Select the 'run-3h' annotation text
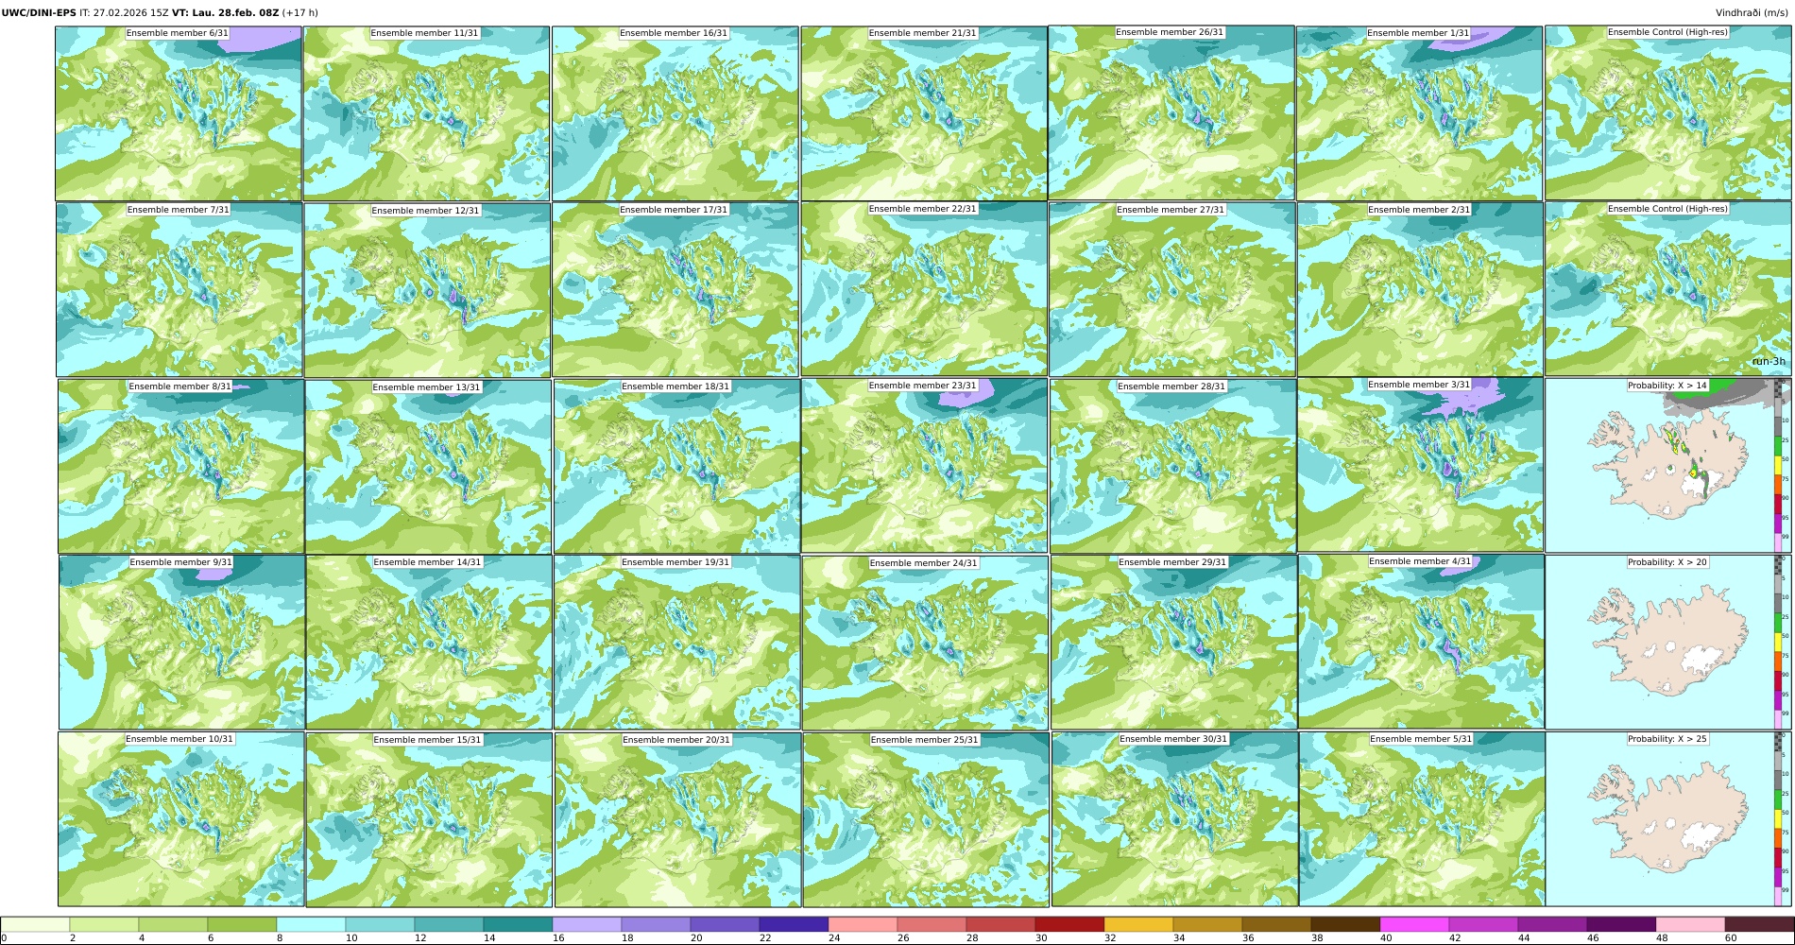1795x945 pixels. 1769,361
